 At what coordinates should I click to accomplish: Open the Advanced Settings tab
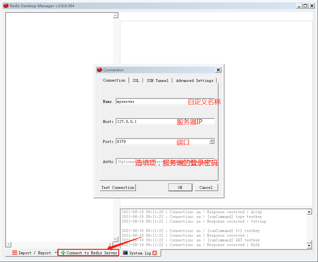pyautogui.click(x=194, y=80)
